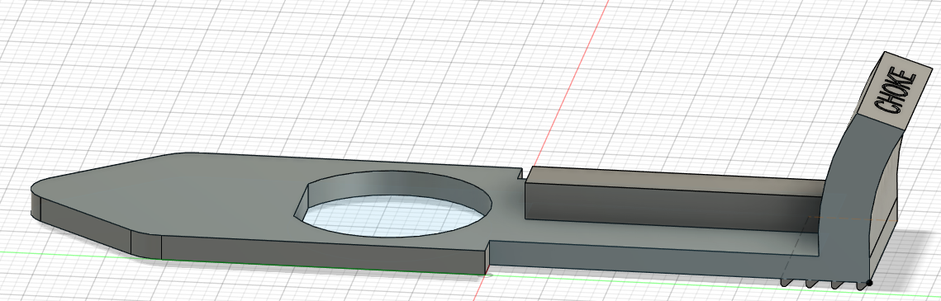Select the inner cylindrical wall of the hole
The width and height of the screenshot is (941, 301).
pyautogui.click(x=396, y=185)
